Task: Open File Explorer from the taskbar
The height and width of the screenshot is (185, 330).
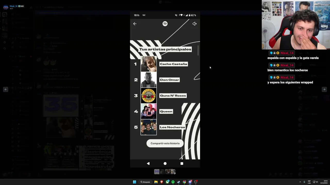Action: pyautogui.click(x=156, y=182)
